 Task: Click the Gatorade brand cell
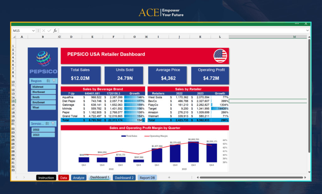[68, 105]
